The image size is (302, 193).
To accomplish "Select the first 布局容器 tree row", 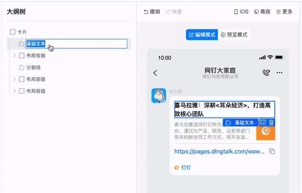I will (69, 55).
